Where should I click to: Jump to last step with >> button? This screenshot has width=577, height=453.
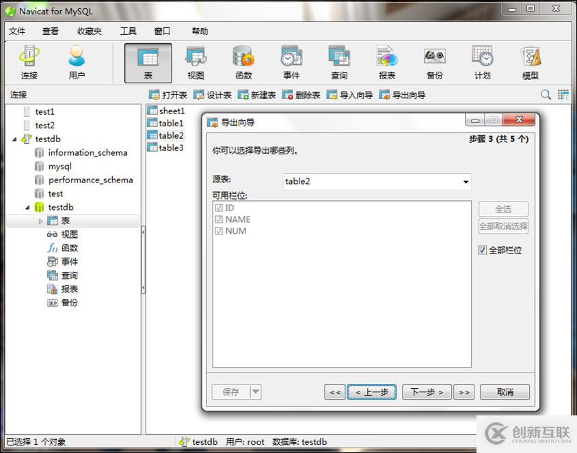(x=464, y=392)
